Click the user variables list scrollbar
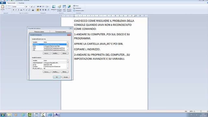 point(68,46)
